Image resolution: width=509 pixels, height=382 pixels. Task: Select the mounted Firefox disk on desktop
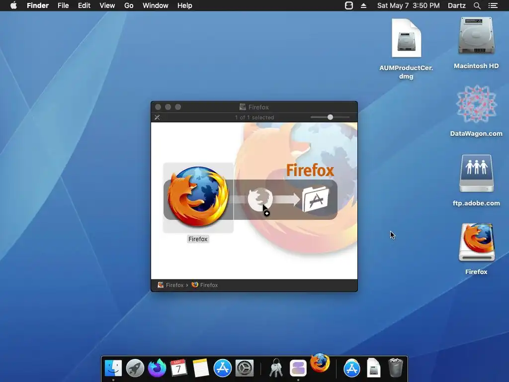pyautogui.click(x=476, y=242)
